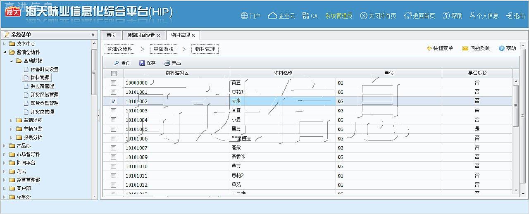Open 问题反馈 envelope icon
The height and width of the screenshot is (214, 529).
click(465, 48)
